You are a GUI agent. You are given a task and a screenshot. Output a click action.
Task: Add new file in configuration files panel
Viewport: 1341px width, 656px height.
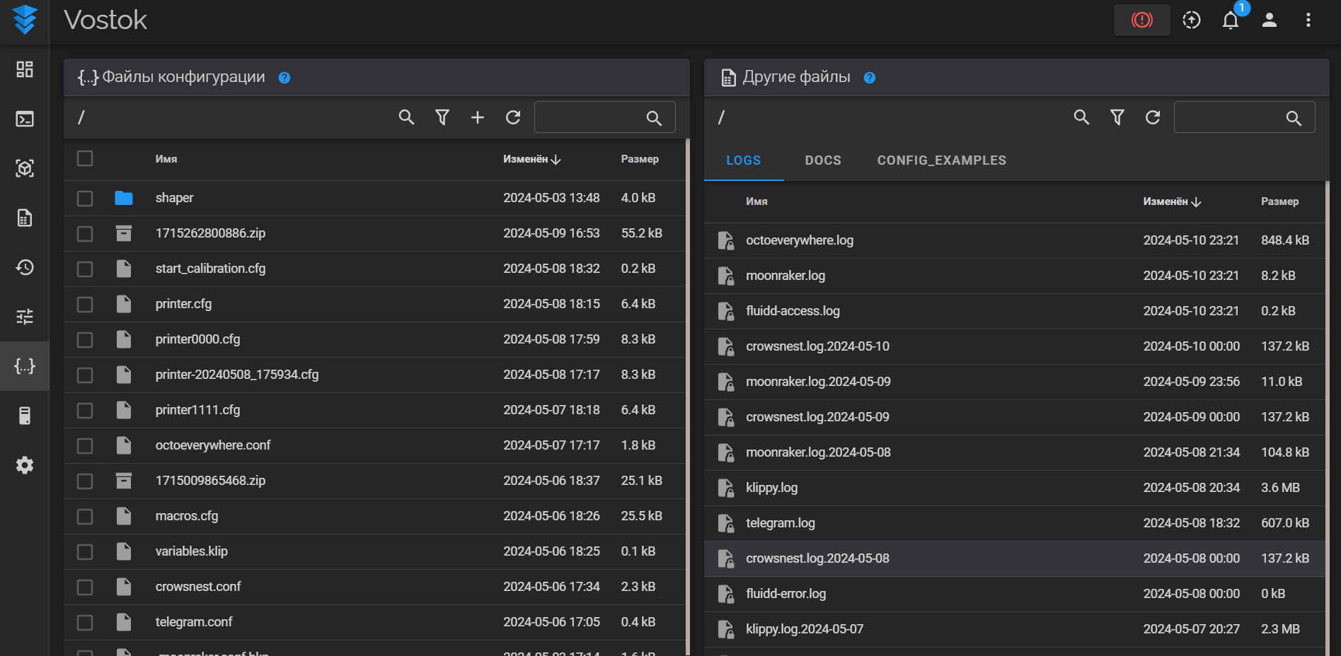(x=478, y=117)
